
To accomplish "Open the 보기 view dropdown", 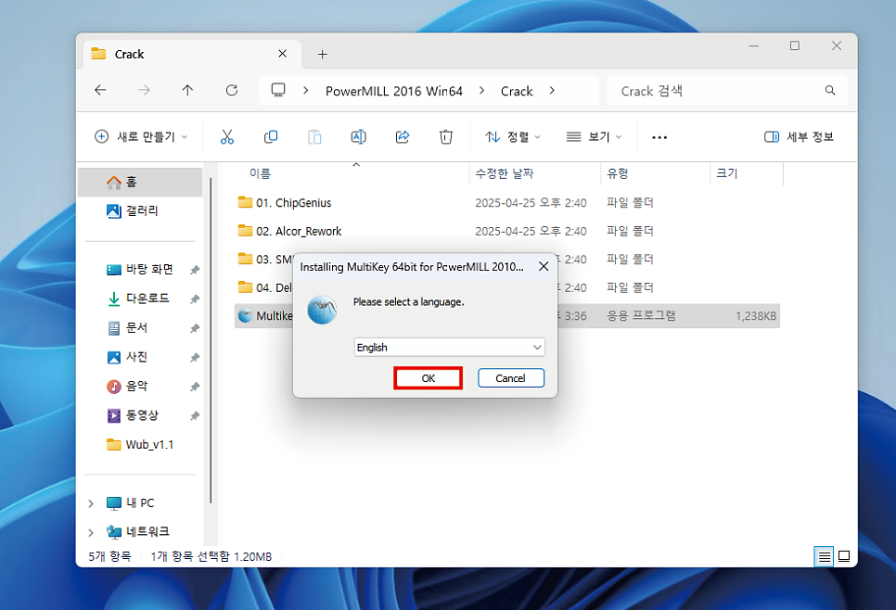I will (594, 136).
